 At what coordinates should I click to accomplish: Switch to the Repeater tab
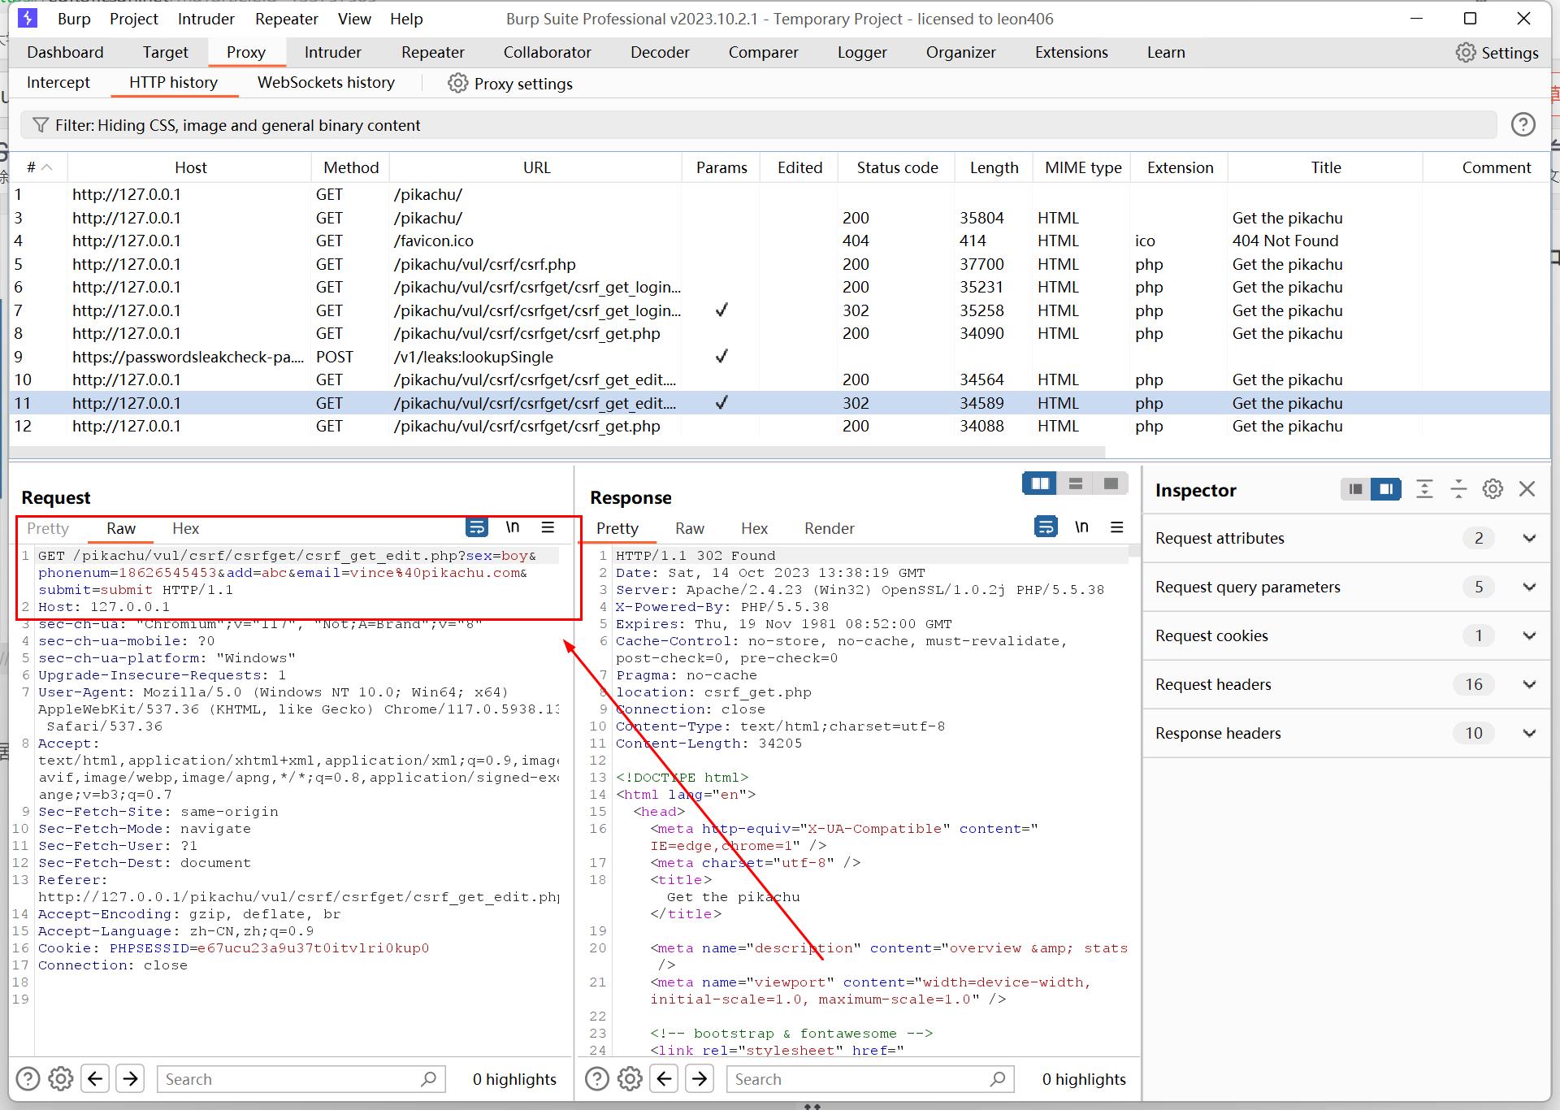(433, 52)
